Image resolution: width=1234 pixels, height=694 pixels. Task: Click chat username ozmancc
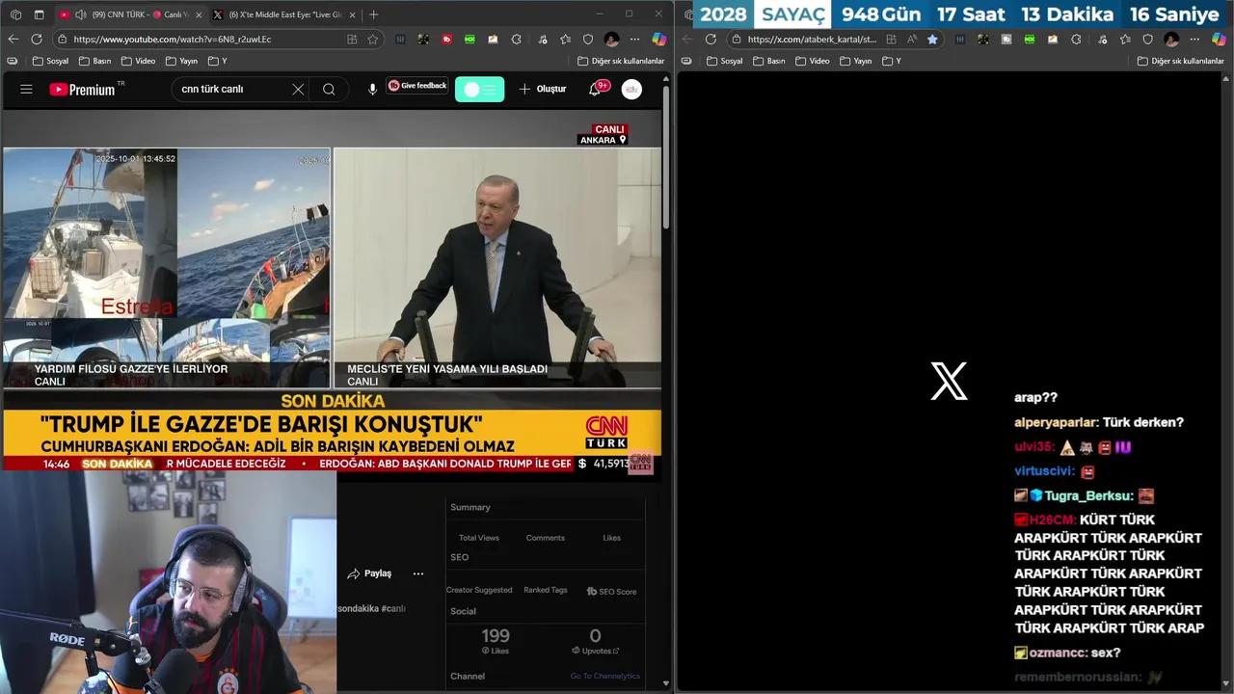(x=1058, y=653)
